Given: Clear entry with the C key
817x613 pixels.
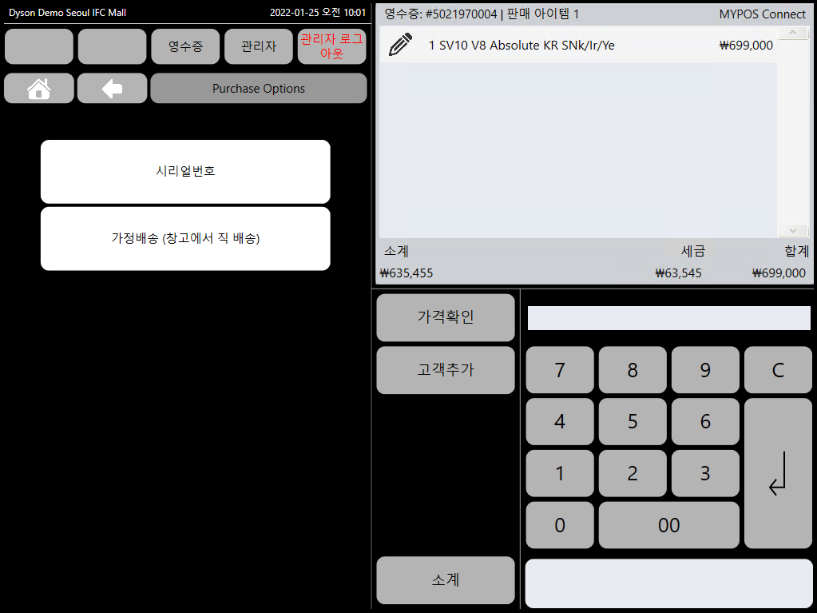Looking at the screenshot, I should coord(778,370).
